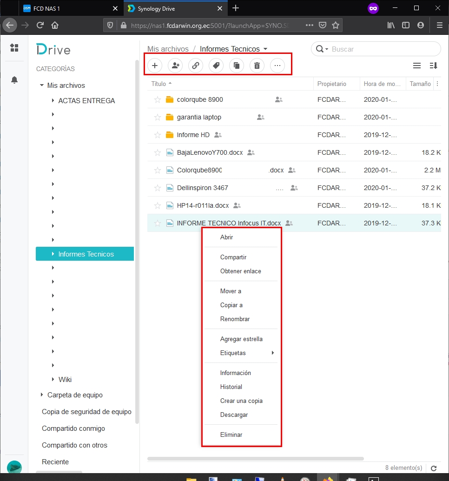Expand the ACTAS ENTREGA tree folder

53,100
